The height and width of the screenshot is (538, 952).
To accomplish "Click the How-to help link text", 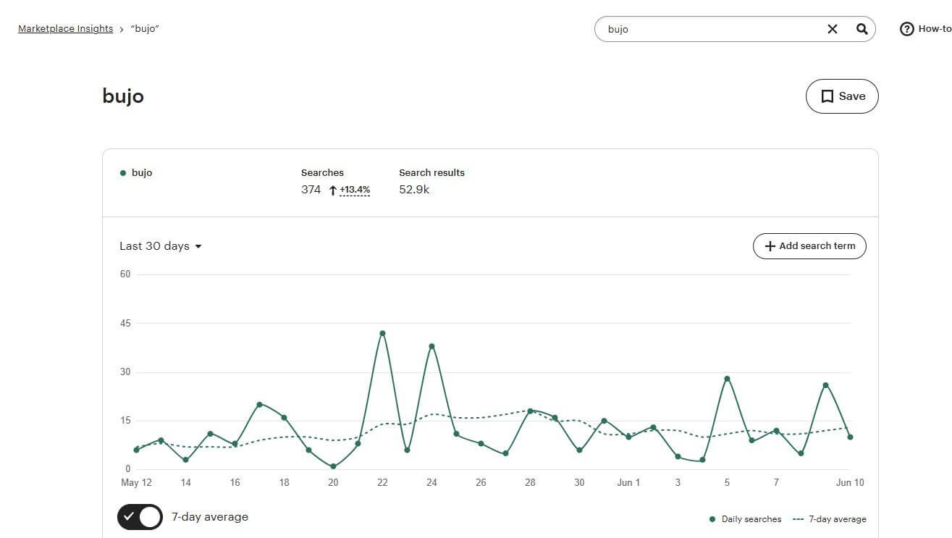I will (x=935, y=29).
